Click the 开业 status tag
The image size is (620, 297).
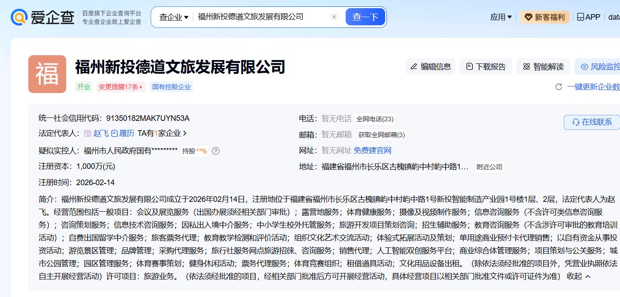tap(84, 87)
